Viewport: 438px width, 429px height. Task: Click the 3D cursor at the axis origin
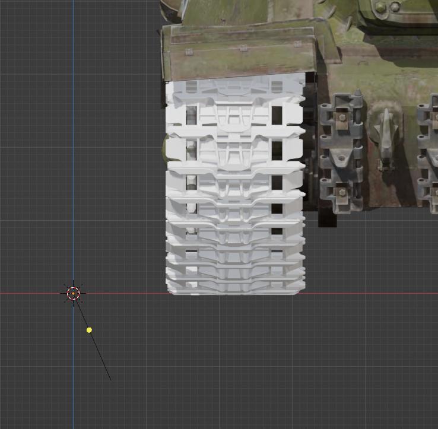(x=73, y=293)
